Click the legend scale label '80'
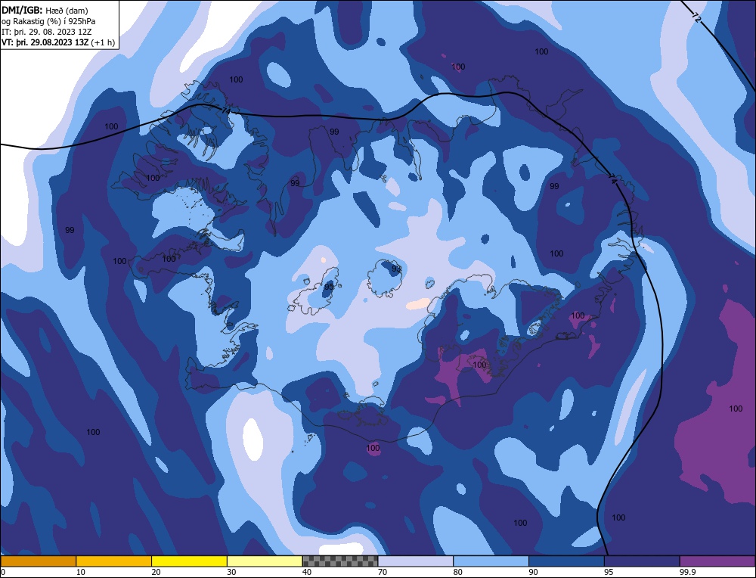The image size is (756, 578). click(458, 572)
